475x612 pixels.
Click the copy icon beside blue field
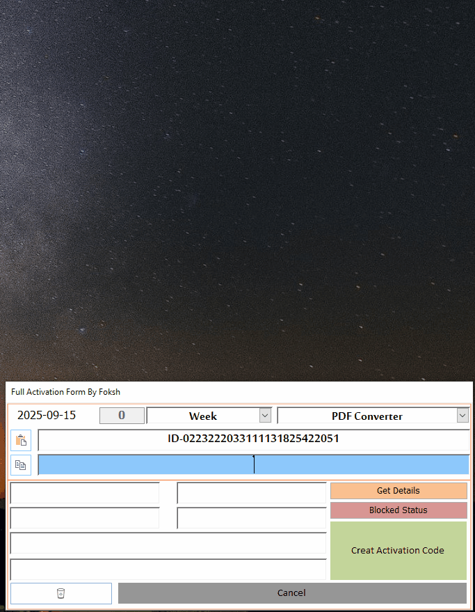pyautogui.click(x=21, y=465)
